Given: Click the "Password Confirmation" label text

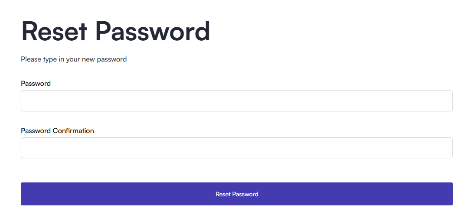Looking at the screenshot, I should (x=57, y=130).
